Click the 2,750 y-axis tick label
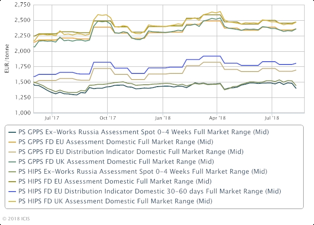 (x=23, y=5)
